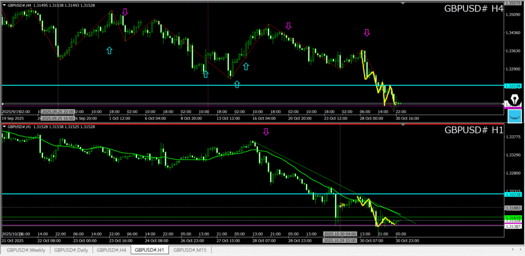The height and width of the screenshot is (256, 525).
Task: Select the leftmost cyan up arrow on H4
Action: [x=109, y=50]
